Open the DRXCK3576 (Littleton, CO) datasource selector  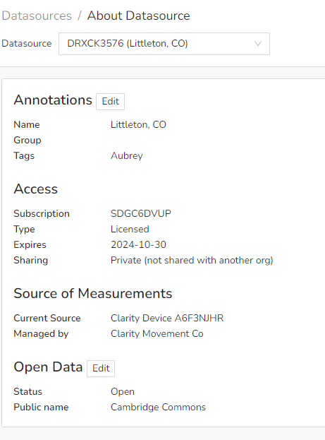click(164, 44)
